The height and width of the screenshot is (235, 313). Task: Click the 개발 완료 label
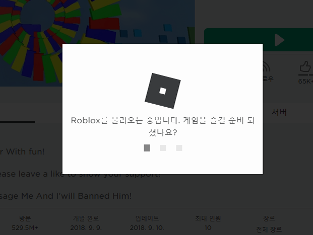click(86, 218)
